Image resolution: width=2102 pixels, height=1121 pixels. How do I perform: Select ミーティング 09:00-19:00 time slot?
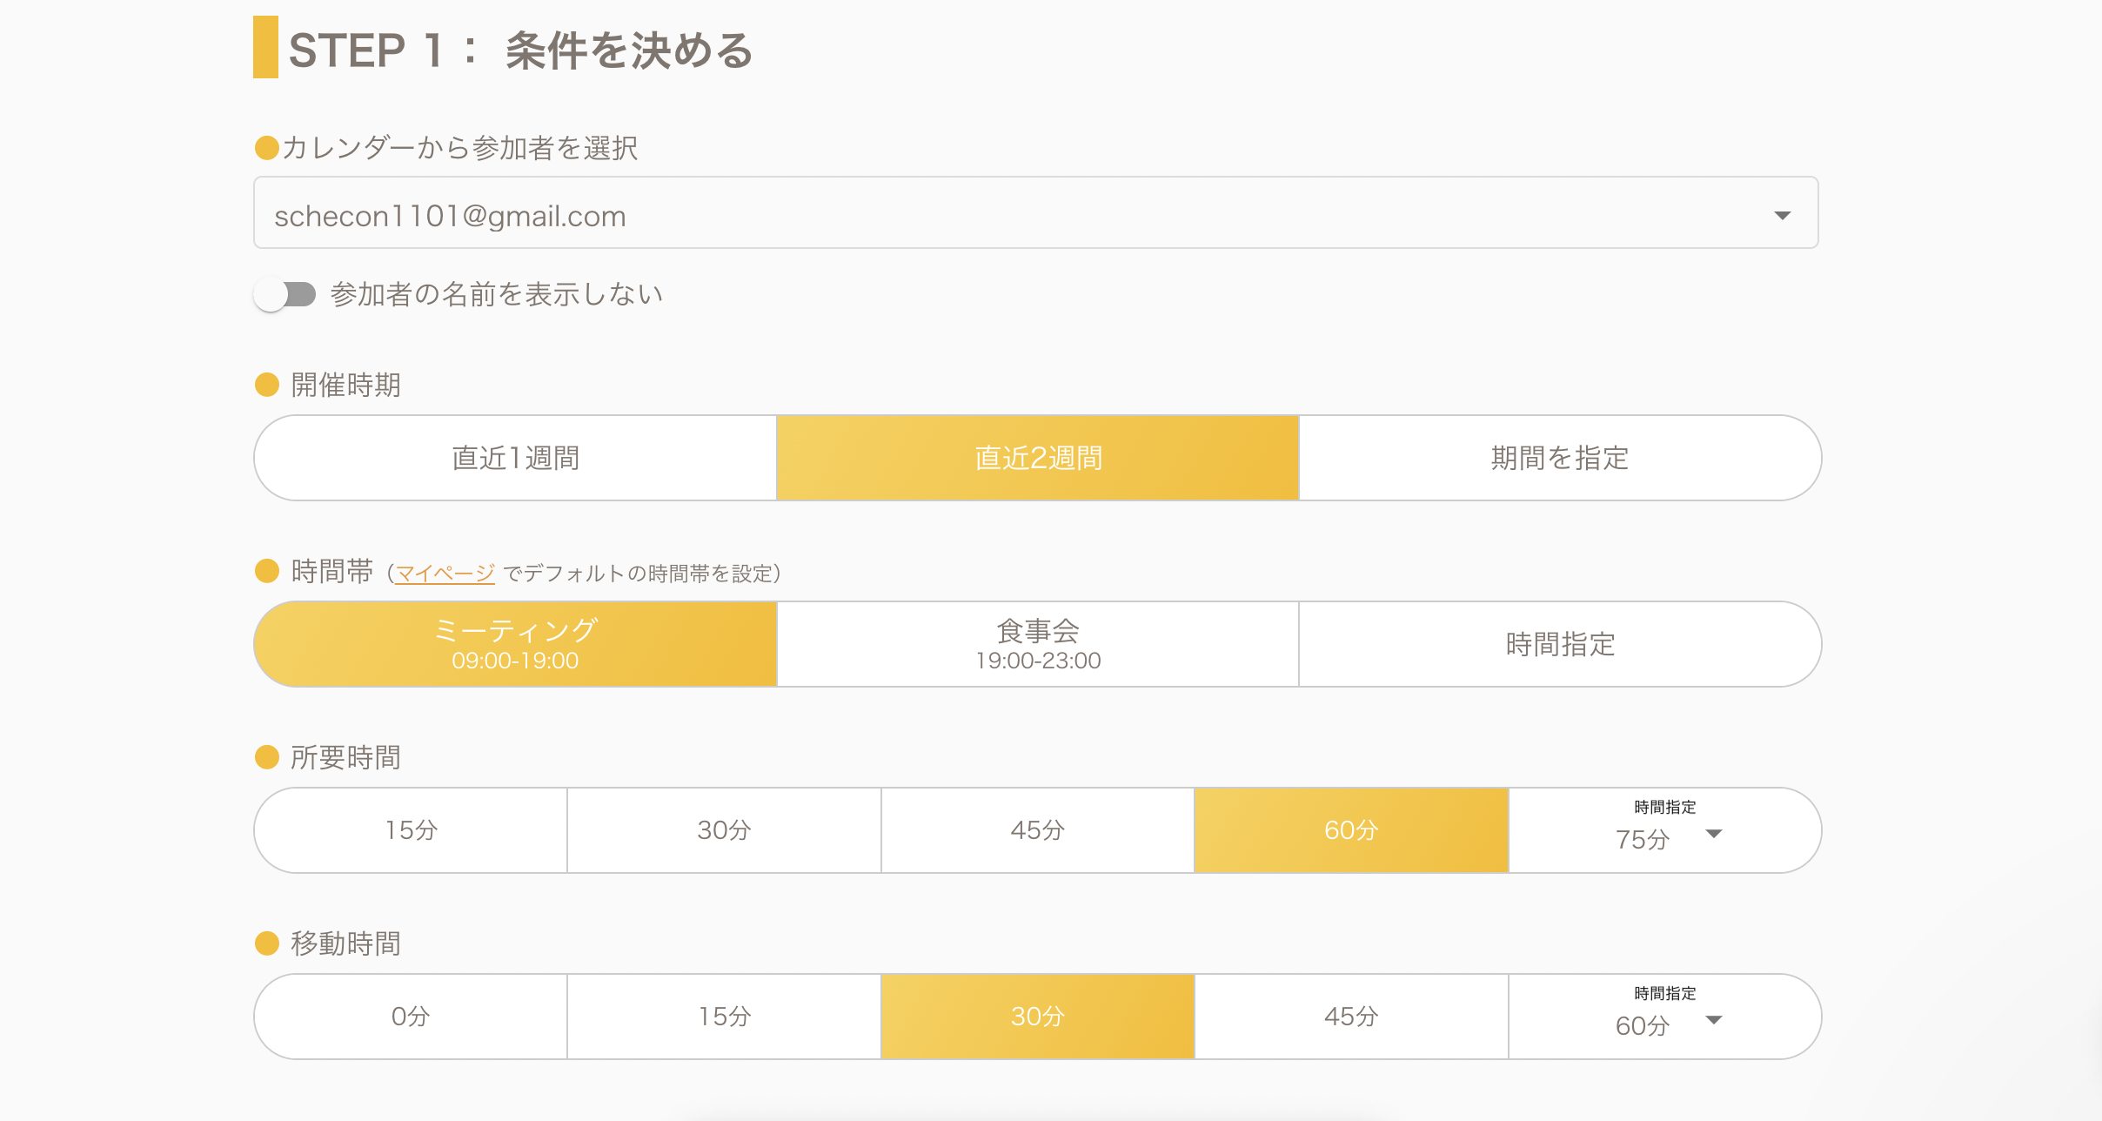click(515, 644)
